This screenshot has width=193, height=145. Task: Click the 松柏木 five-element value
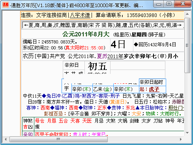pyautogui.click(x=160, y=102)
